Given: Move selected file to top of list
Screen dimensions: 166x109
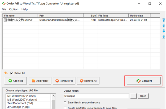Looking at the screenshot, I should pyautogui.click(x=164, y=20).
